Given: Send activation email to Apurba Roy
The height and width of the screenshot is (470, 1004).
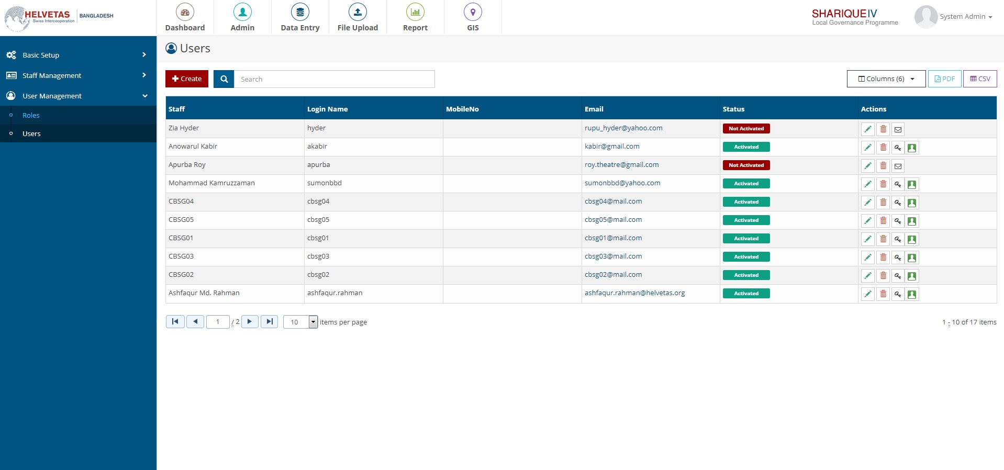Looking at the screenshot, I should click(898, 166).
